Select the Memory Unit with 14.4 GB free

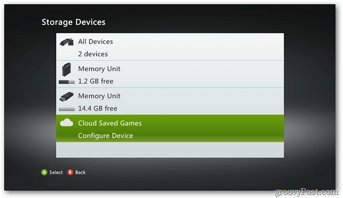pyautogui.click(x=170, y=101)
